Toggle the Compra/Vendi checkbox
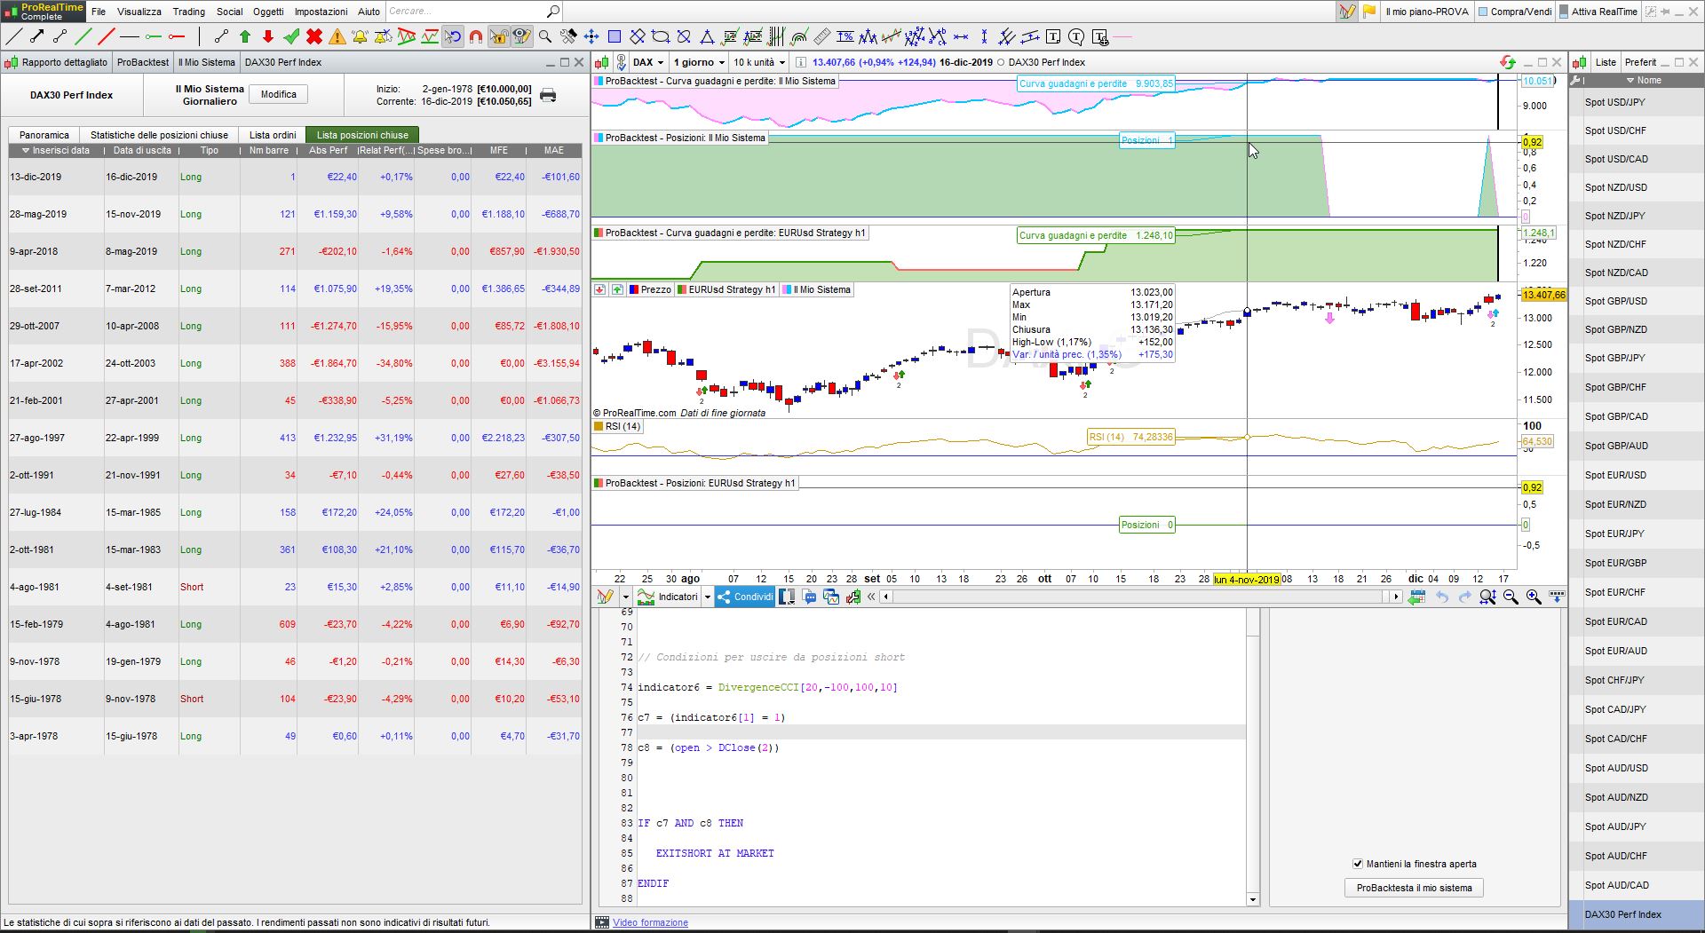The height and width of the screenshot is (933, 1705). tap(1483, 12)
